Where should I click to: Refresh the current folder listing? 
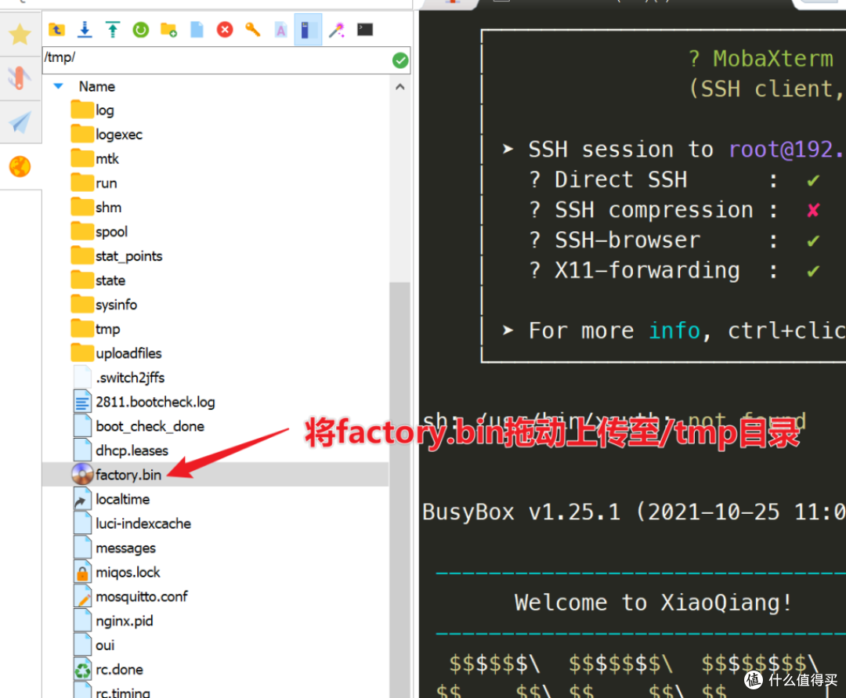pyautogui.click(x=140, y=29)
